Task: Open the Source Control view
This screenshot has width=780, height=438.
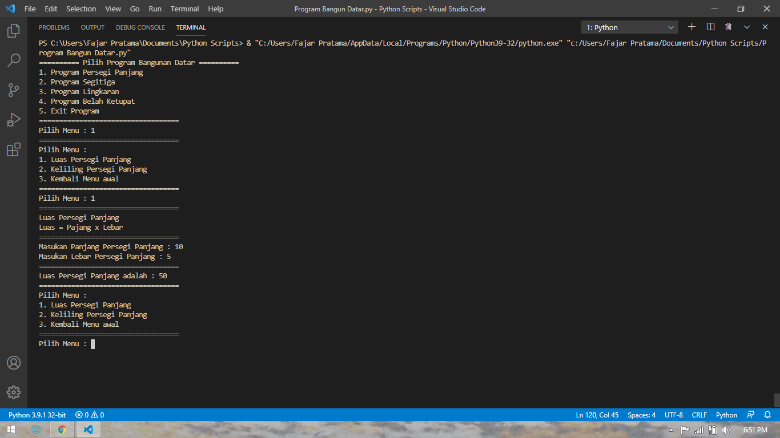Action: (x=14, y=90)
